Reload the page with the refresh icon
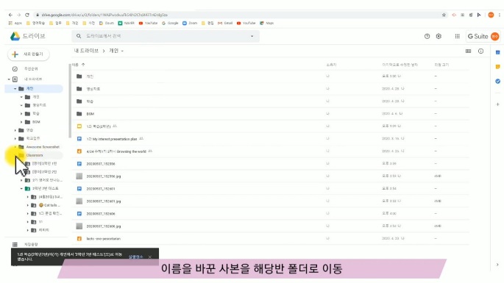504x283 pixels. (27, 15)
